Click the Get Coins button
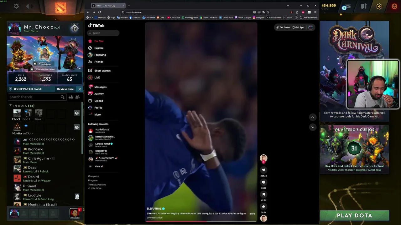This screenshot has width=401, height=225. coord(283,27)
